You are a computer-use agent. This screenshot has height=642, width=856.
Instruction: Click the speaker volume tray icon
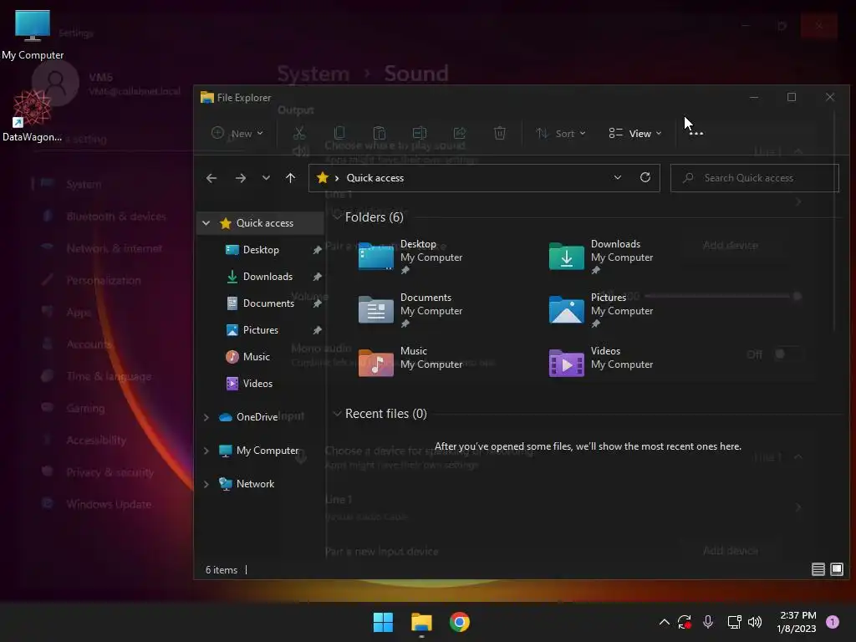pos(755,622)
